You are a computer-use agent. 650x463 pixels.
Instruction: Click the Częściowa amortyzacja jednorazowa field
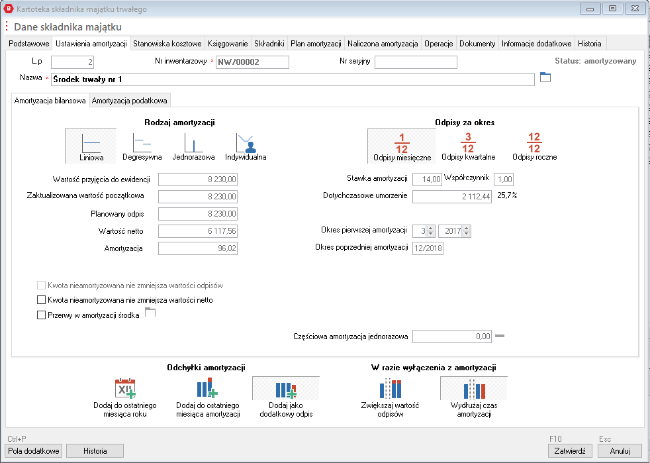[x=452, y=336]
